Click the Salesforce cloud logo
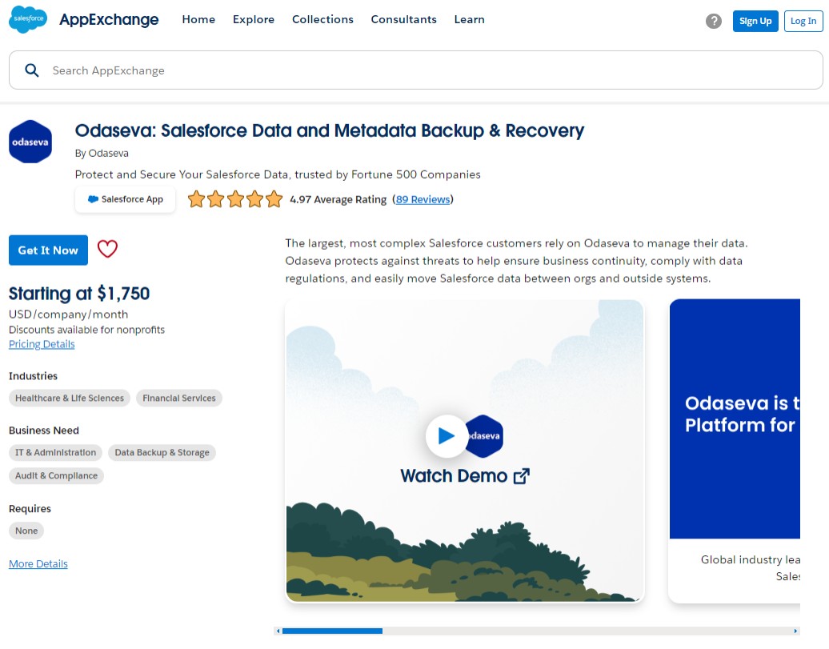Image resolution: width=829 pixels, height=649 pixels. pyautogui.click(x=27, y=18)
